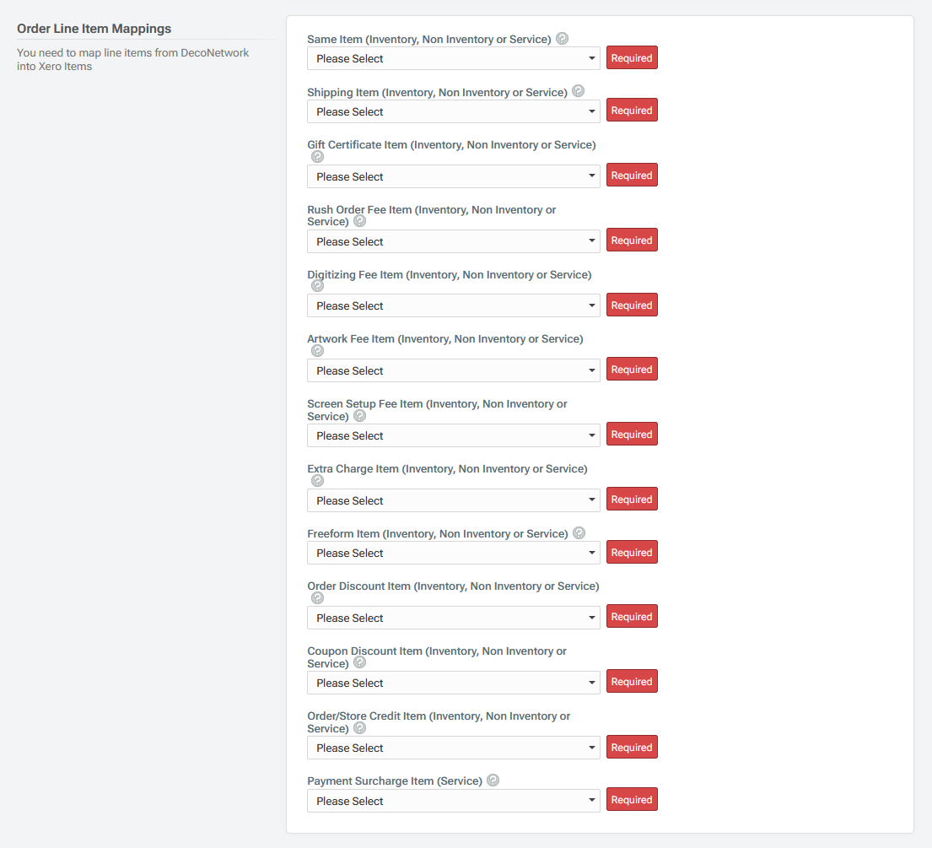Open the Extra Charge Item dropdown
The width and height of the screenshot is (932, 848).
point(453,500)
